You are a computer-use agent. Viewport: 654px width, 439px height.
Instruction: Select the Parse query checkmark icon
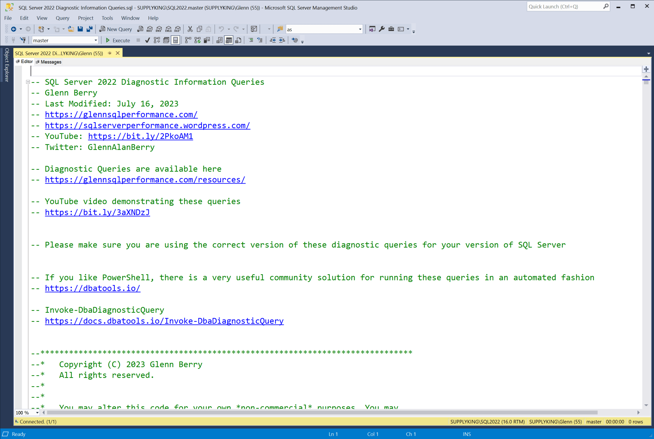(x=147, y=40)
